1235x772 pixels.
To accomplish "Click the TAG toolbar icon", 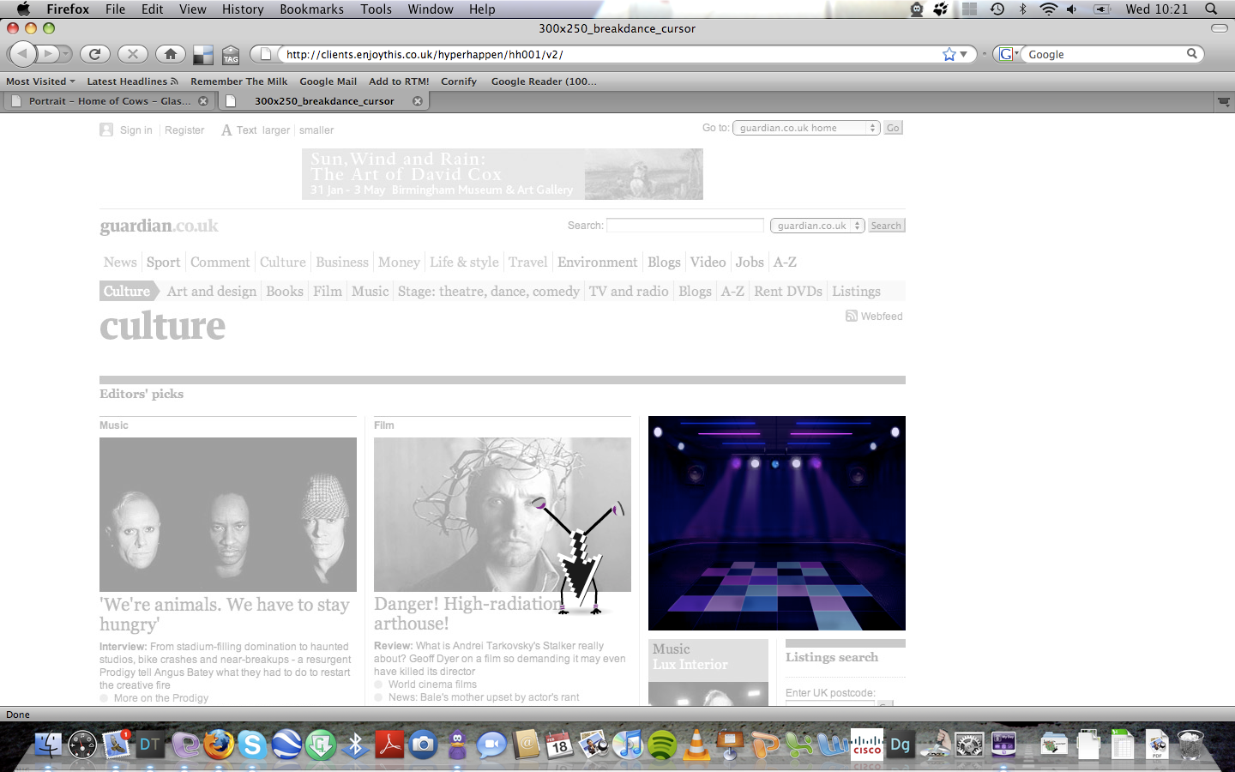I will [x=231, y=55].
